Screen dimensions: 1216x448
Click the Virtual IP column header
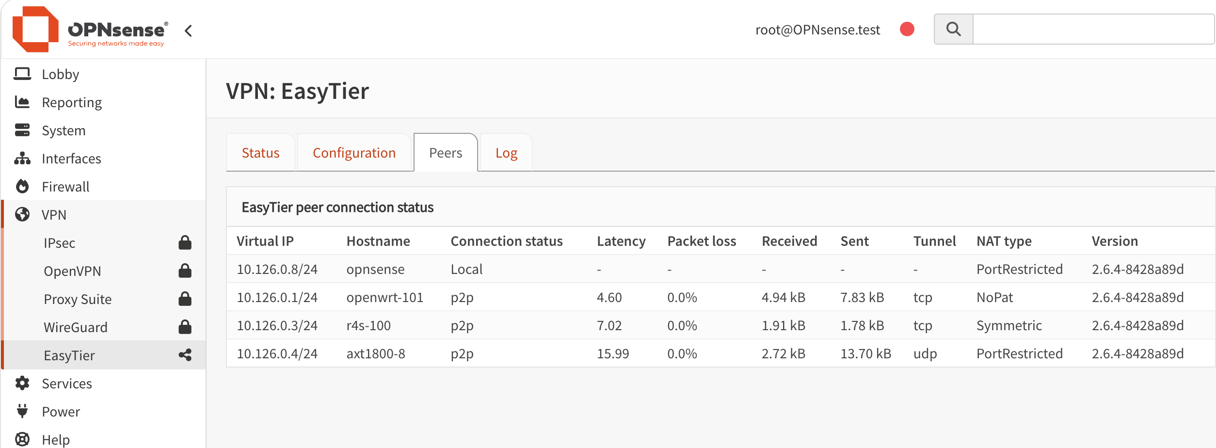[x=265, y=241]
